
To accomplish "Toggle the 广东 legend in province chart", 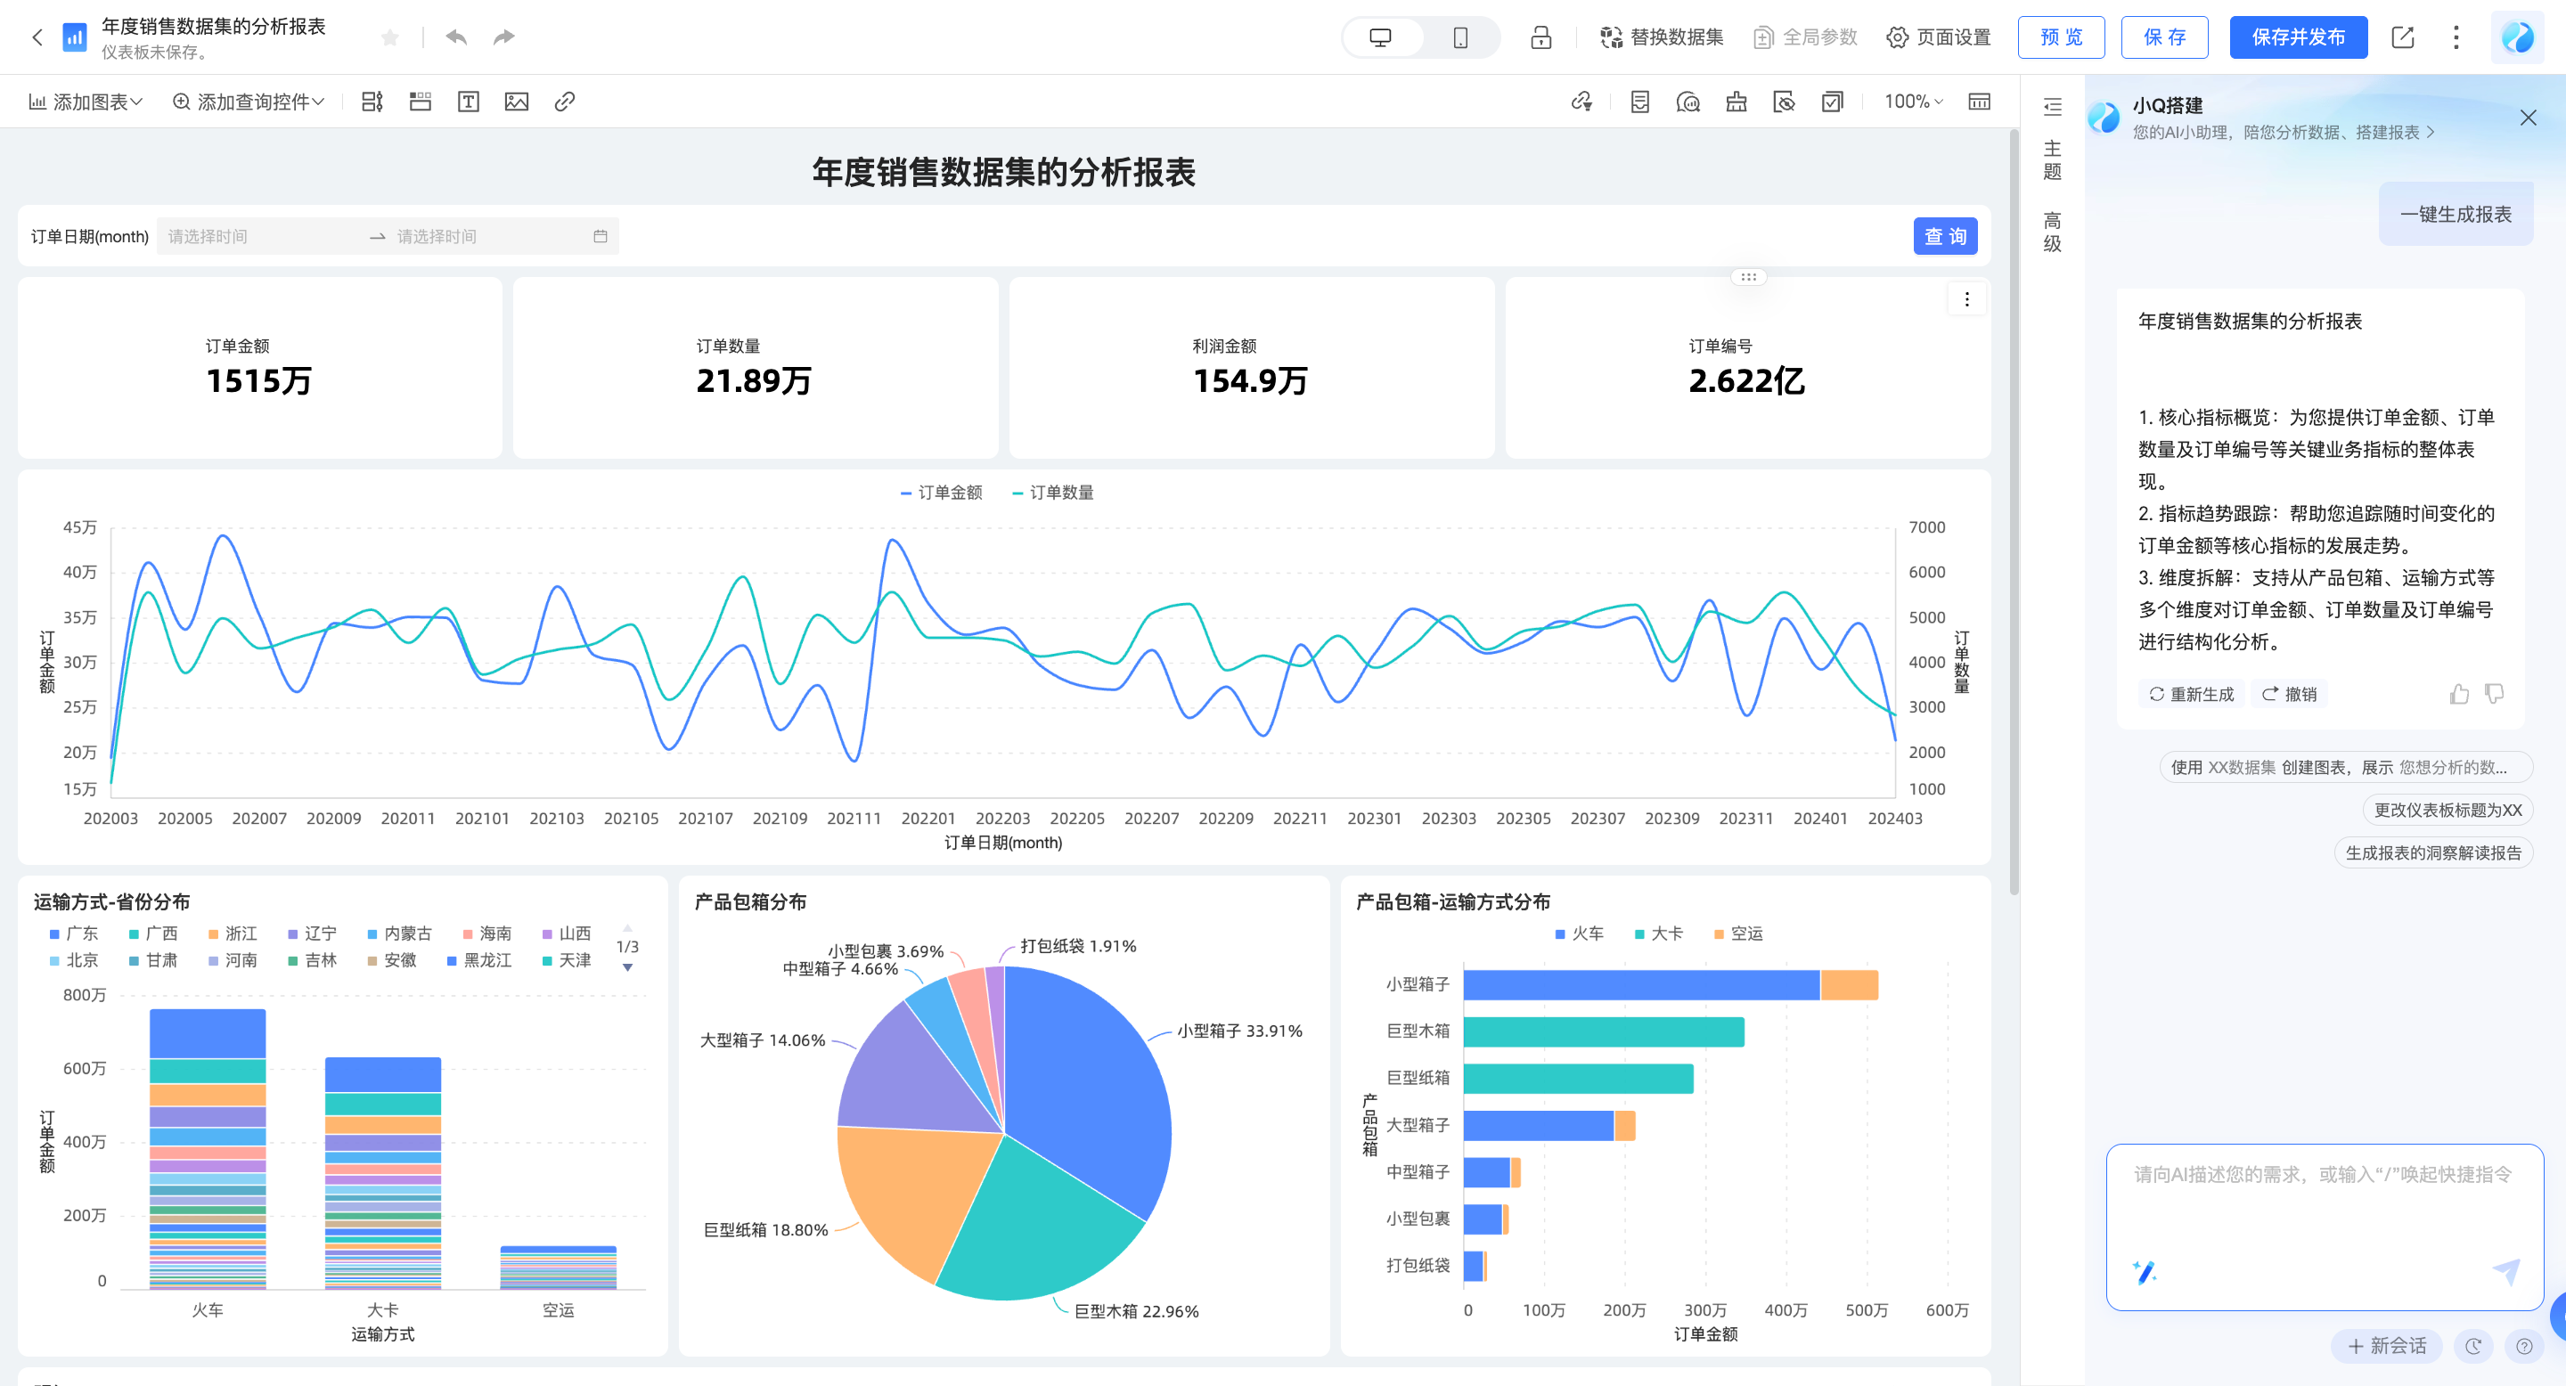I will (x=74, y=934).
